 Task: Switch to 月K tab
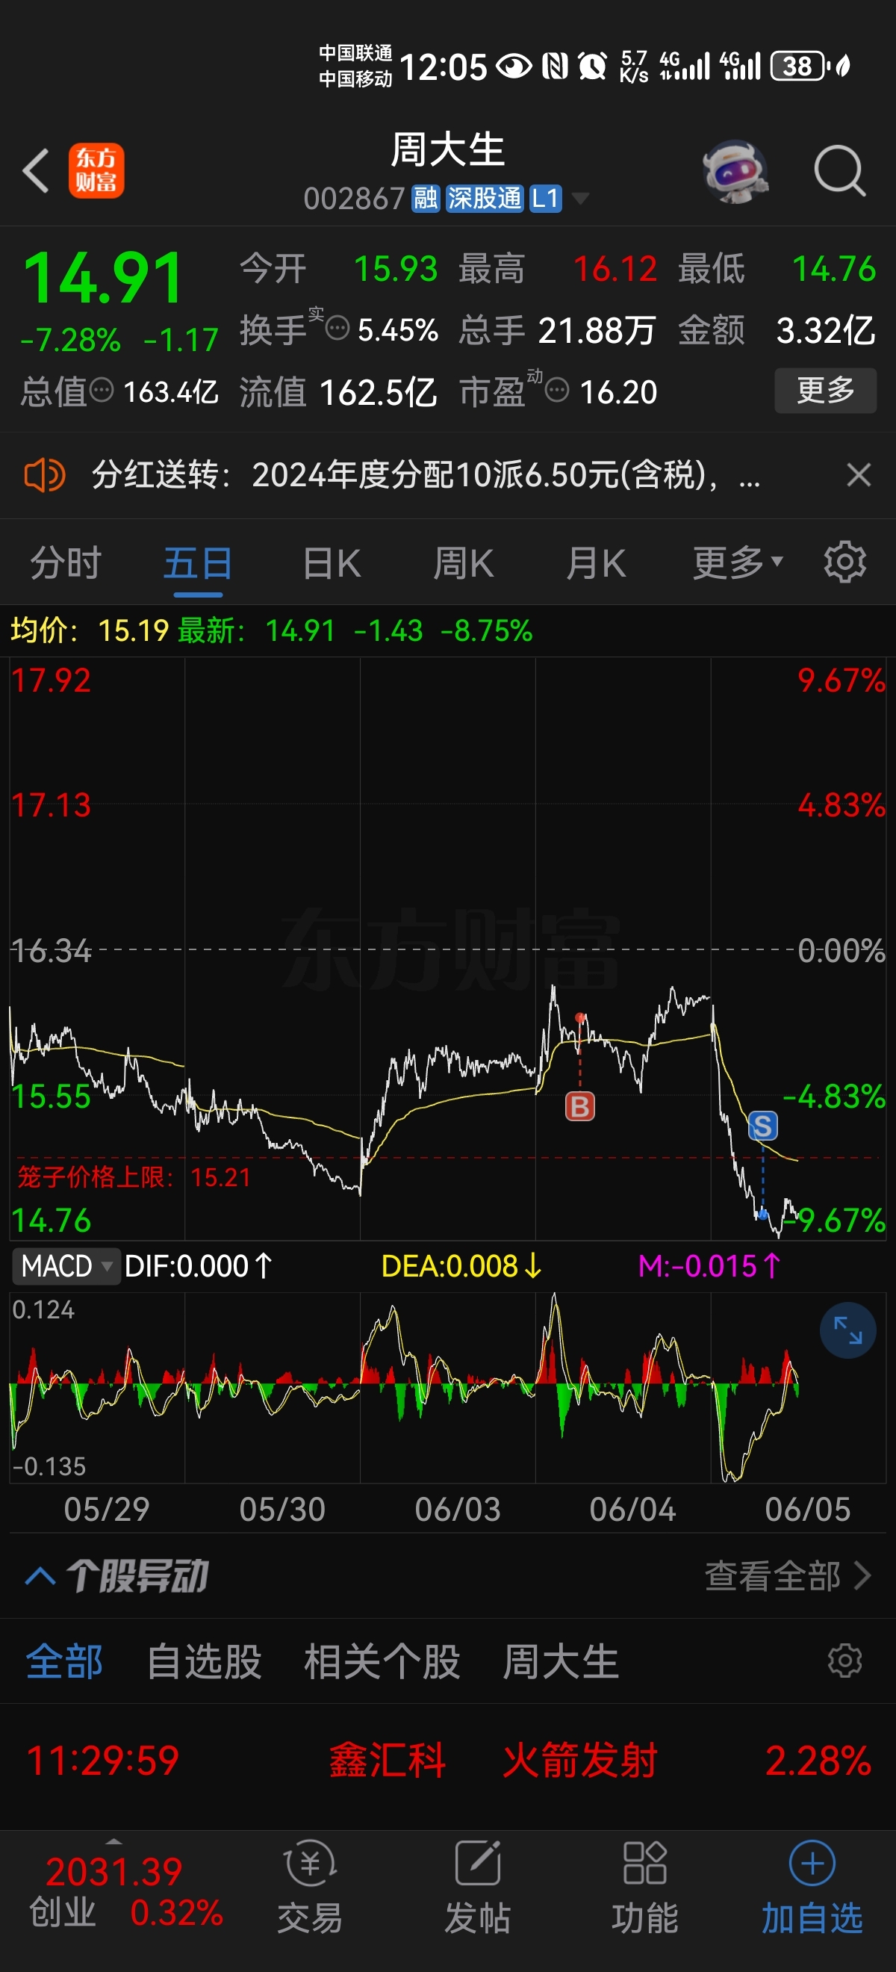click(596, 562)
